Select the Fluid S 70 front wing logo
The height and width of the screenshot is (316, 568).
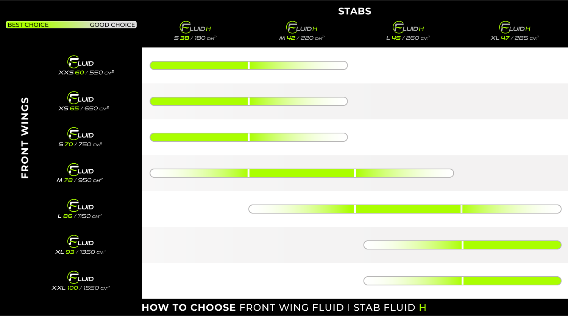(80, 133)
